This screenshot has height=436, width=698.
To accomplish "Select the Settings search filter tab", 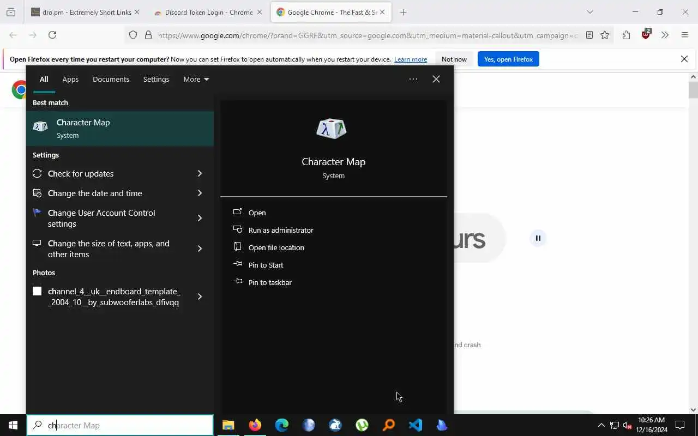I will click(x=156, y=79).
